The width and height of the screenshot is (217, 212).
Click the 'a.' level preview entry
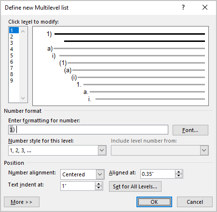(x=86, y=92)
